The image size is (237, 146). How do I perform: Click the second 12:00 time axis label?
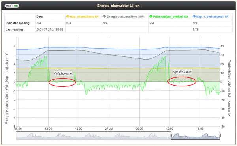pos(169,129)
